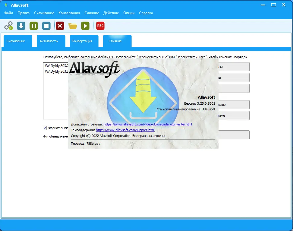Click the Allavsoft icon in the title bar
The height and width of the screenshot is (231, 293).
click(5, 5)
